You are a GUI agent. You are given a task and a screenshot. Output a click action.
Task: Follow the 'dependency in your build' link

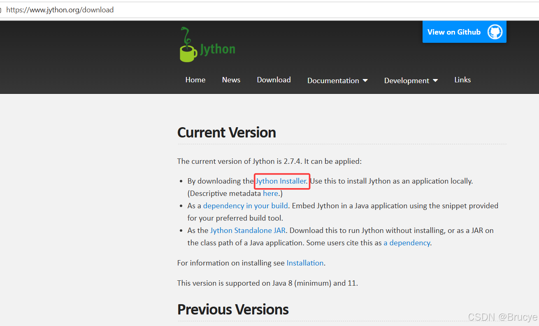click(246, 206)
